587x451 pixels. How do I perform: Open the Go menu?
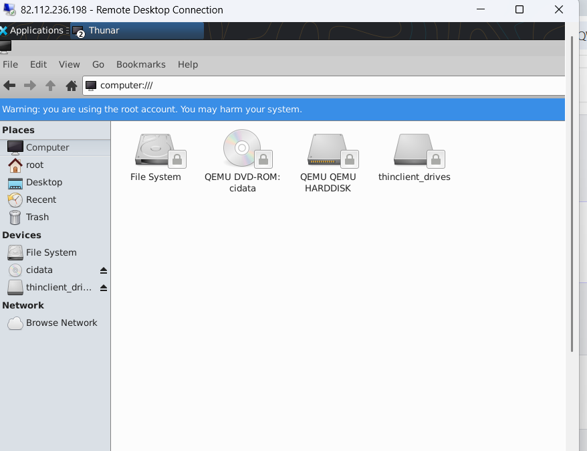(x=98, y=64)
